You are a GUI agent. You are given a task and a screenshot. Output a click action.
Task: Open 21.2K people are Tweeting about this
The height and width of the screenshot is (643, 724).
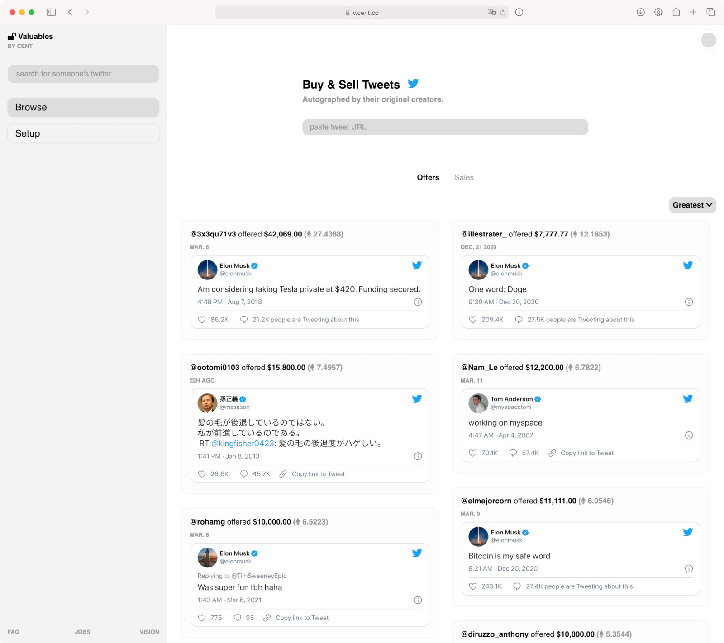click(x=305, y=320)
